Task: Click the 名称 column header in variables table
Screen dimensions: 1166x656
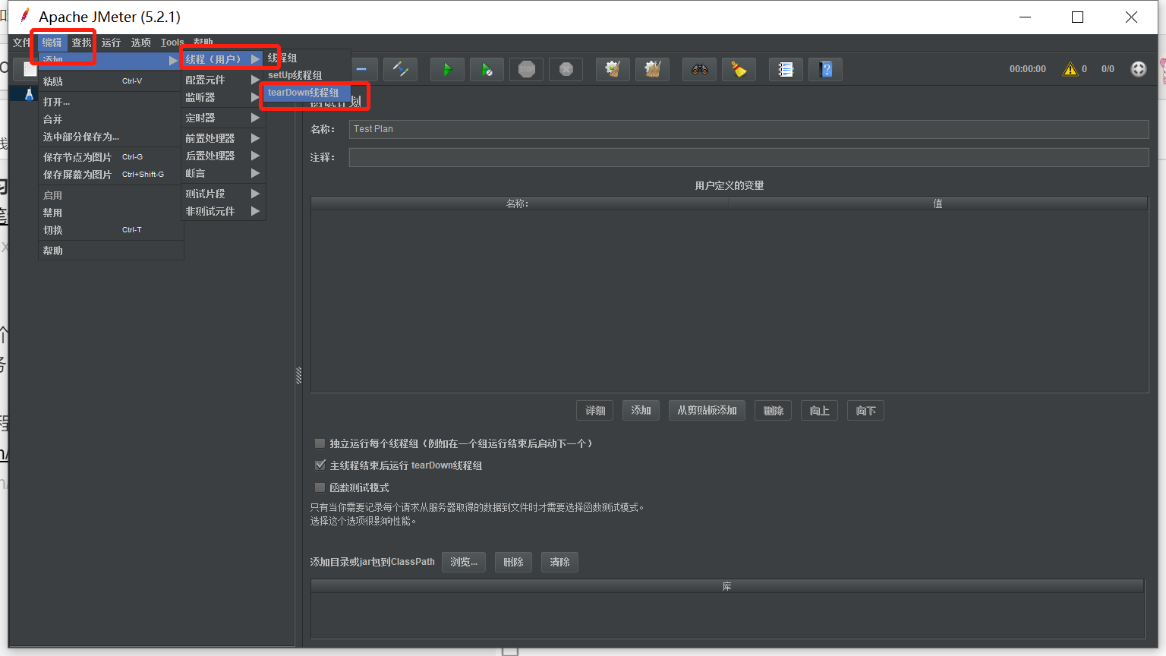Action: pyautogui.click(x=520, y=203)
